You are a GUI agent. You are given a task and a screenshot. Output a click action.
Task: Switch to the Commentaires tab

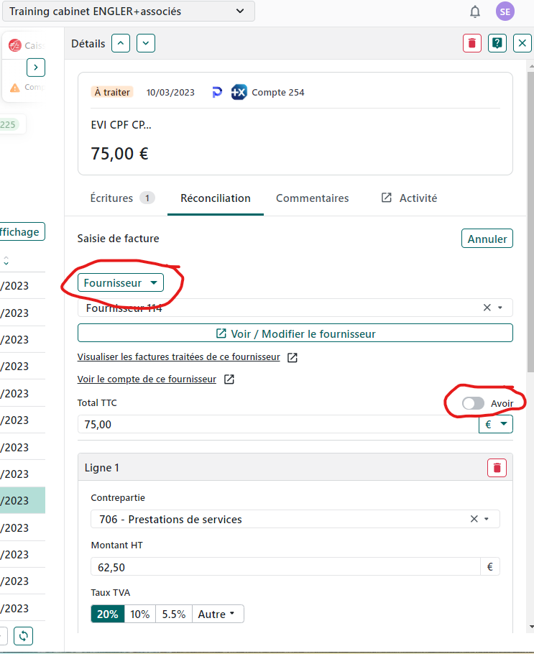312,198
